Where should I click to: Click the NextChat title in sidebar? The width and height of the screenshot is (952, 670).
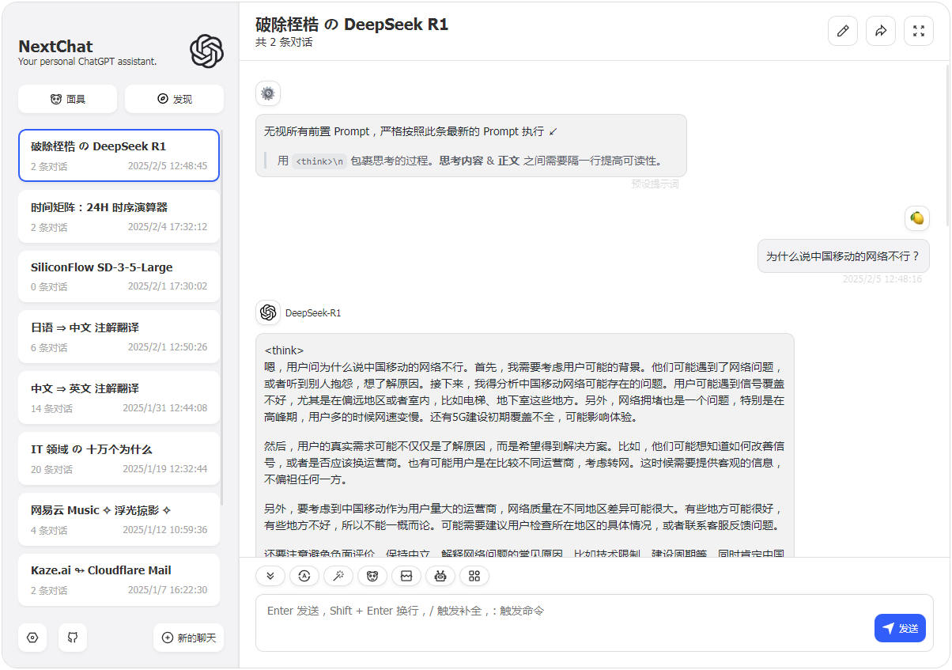(x=55, y=46)
